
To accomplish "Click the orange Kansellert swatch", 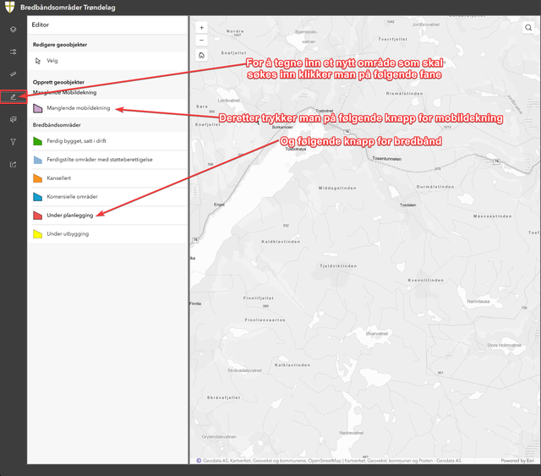I will click(x=37, y=178).
